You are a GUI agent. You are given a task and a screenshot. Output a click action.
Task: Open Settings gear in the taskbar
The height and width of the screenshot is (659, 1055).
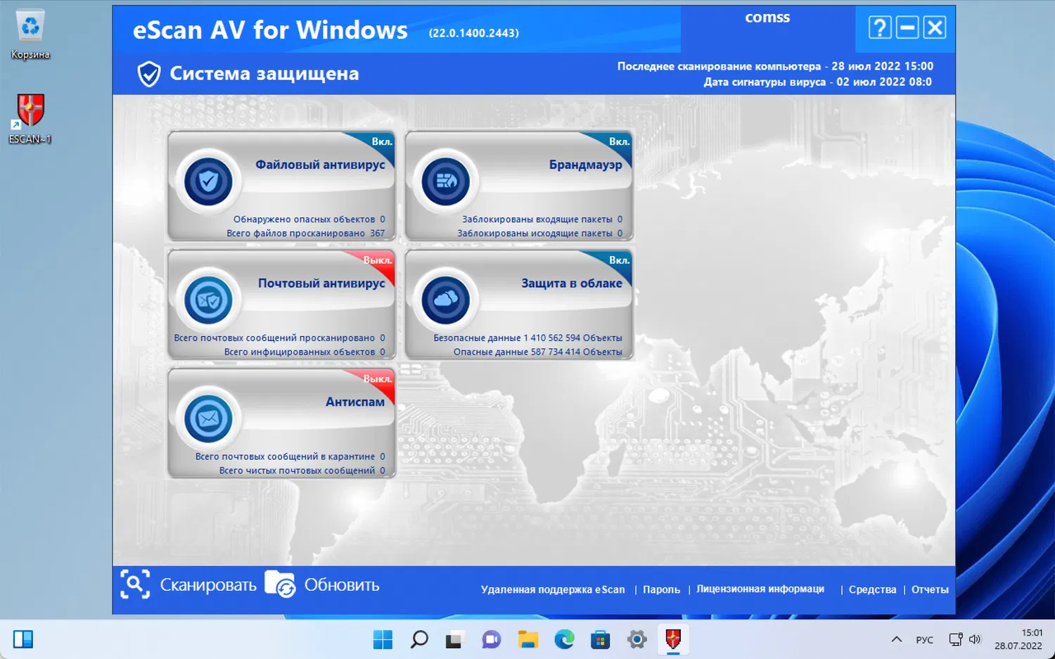click(637, 639)
